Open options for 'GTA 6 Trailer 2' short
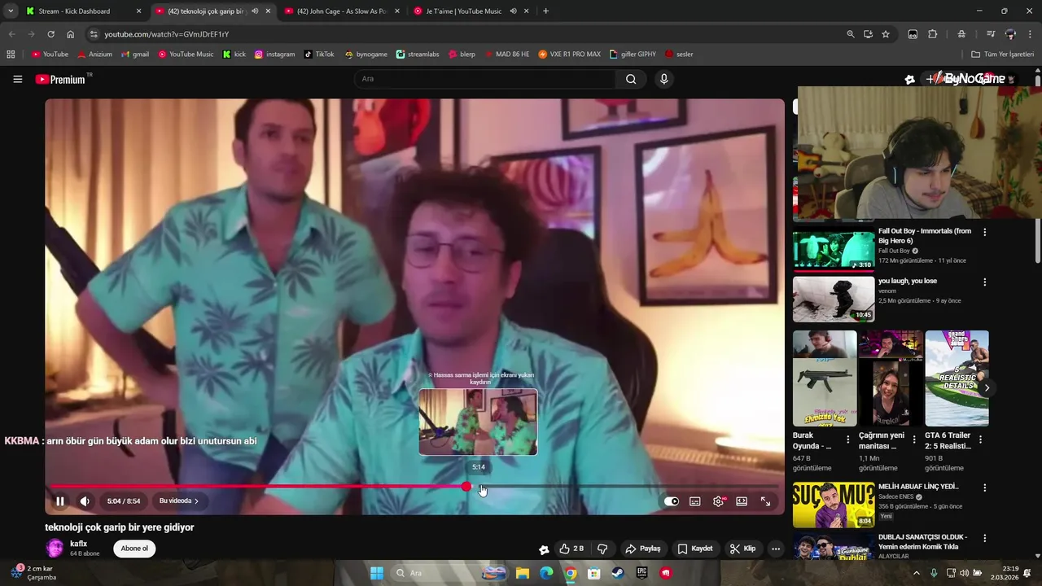Viewport: 1042px width, 586px height. [980, 439]
